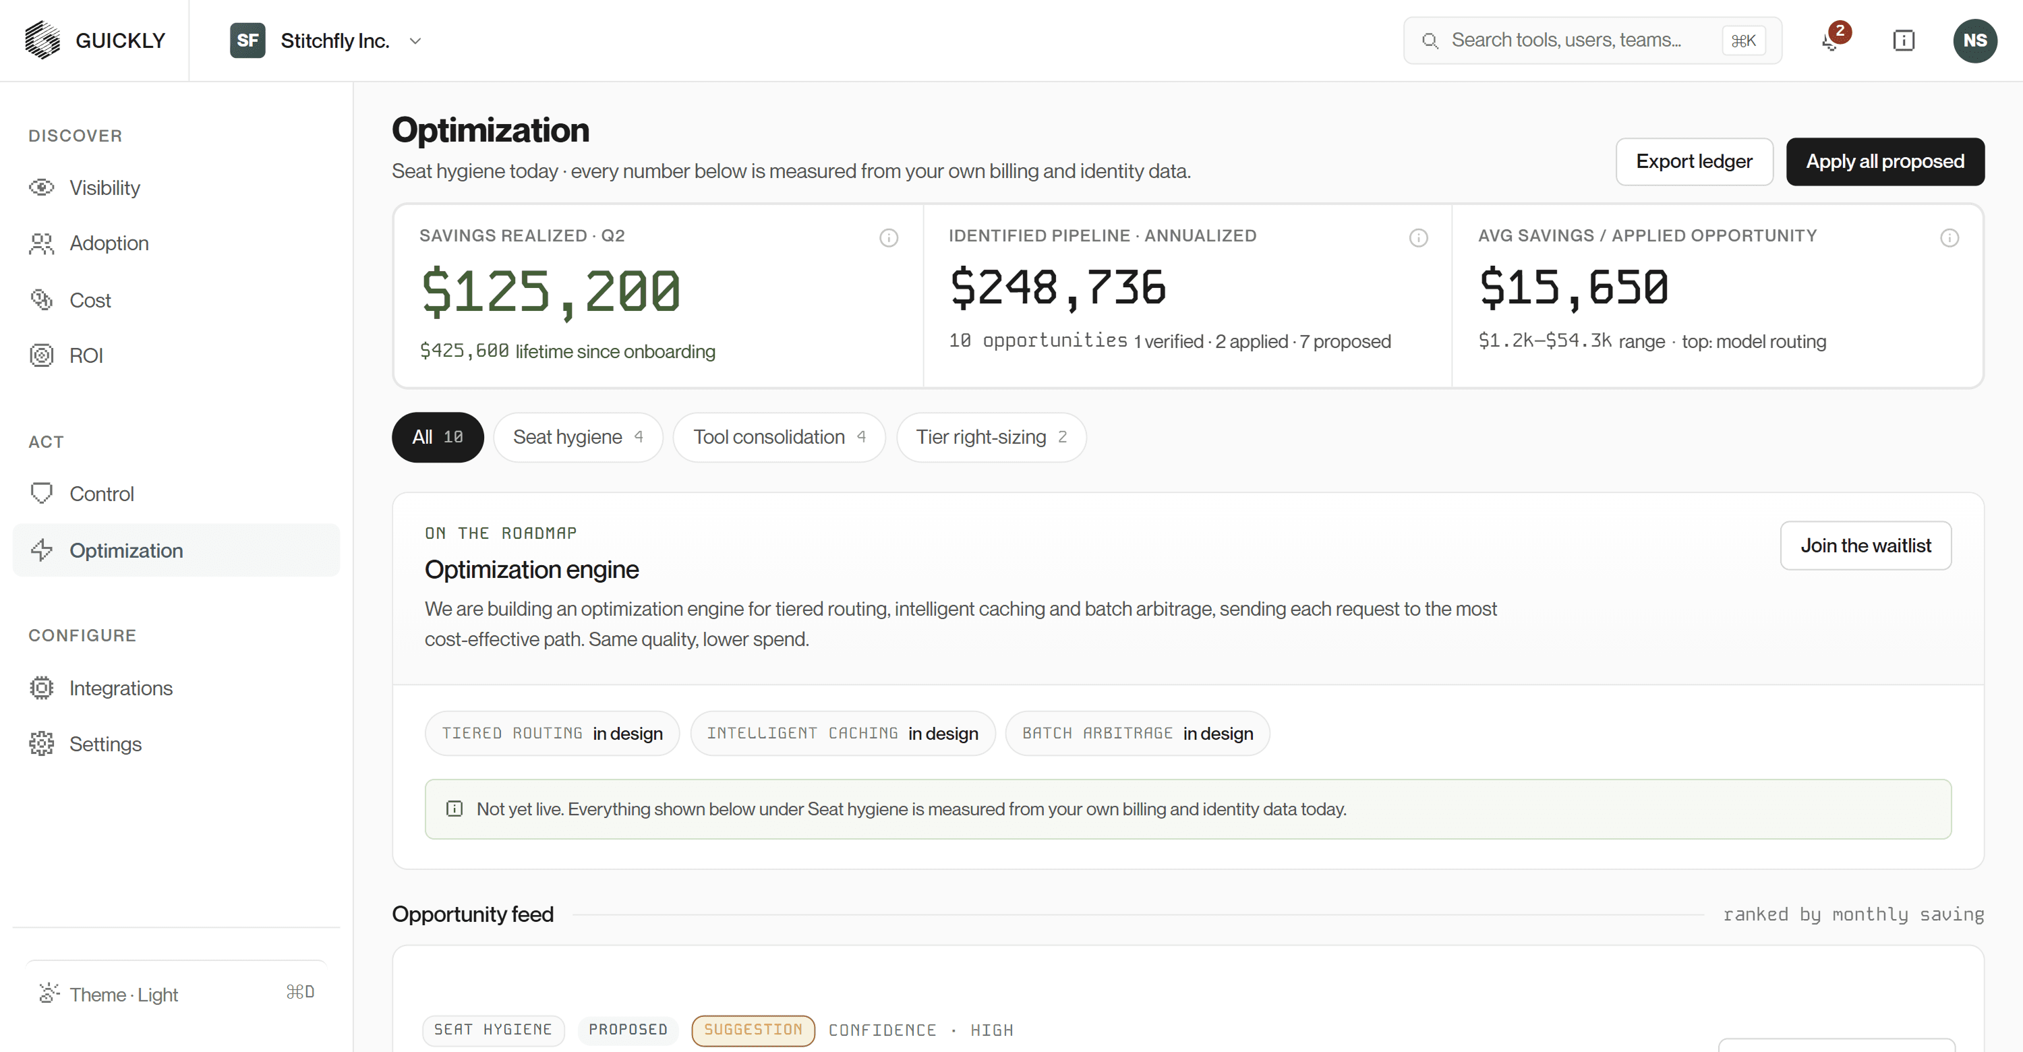Click Join the waitlist button
The image size is (2023, 1052).
pos(1865,546)
